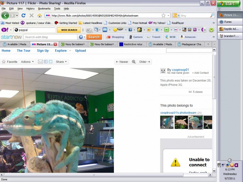Image resolution: width=243 pixels, height=182 pixels.
Task: Expand the address bar history dropdown
Action: click(x=168, y=15)
